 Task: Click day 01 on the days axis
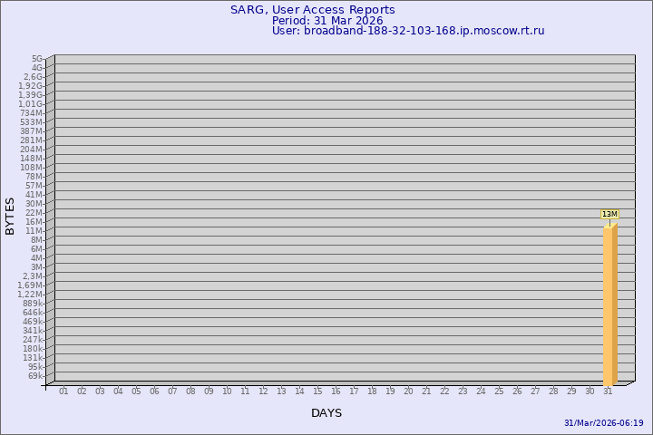tap(63, 391)
